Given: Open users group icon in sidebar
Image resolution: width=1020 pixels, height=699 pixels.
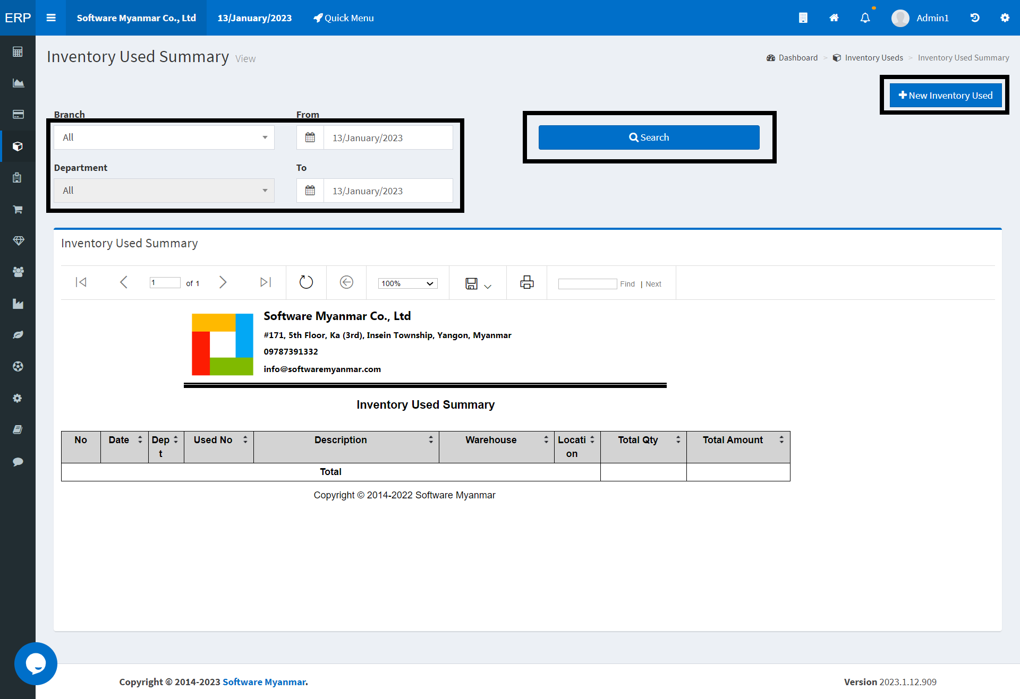Looking at the screenshot, I should pos(18,272).
